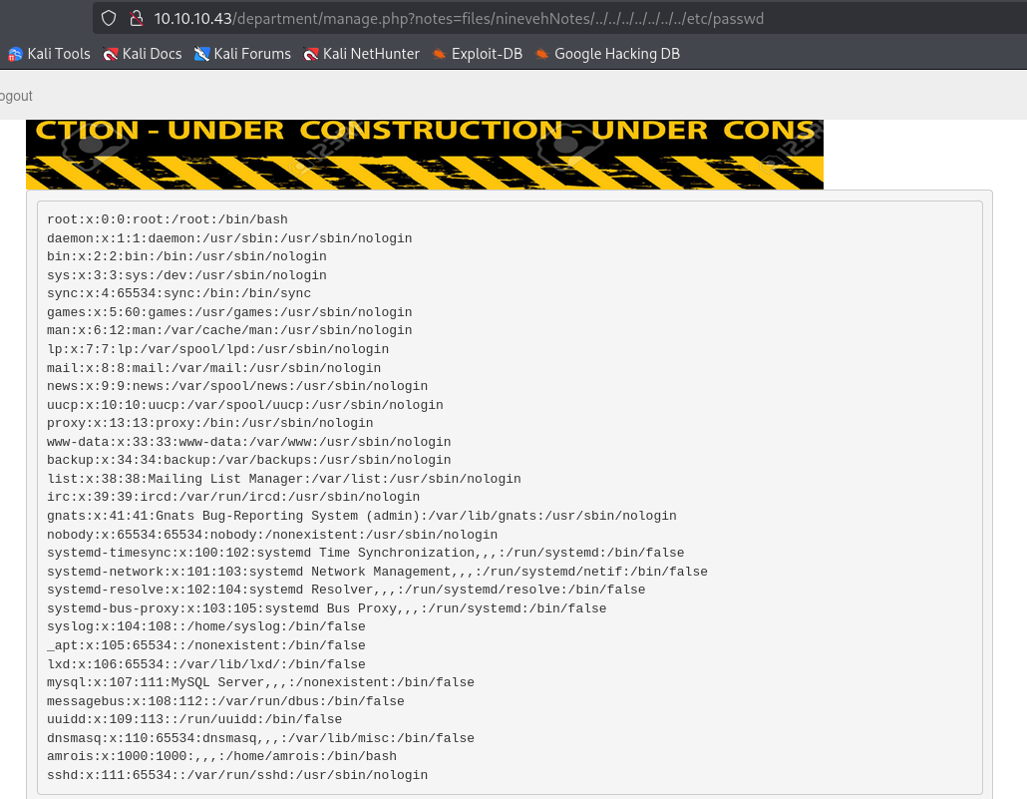Click the lp:x:7:7 line
The height and width of the screenshot is (799, 1027).
(218, 349)
